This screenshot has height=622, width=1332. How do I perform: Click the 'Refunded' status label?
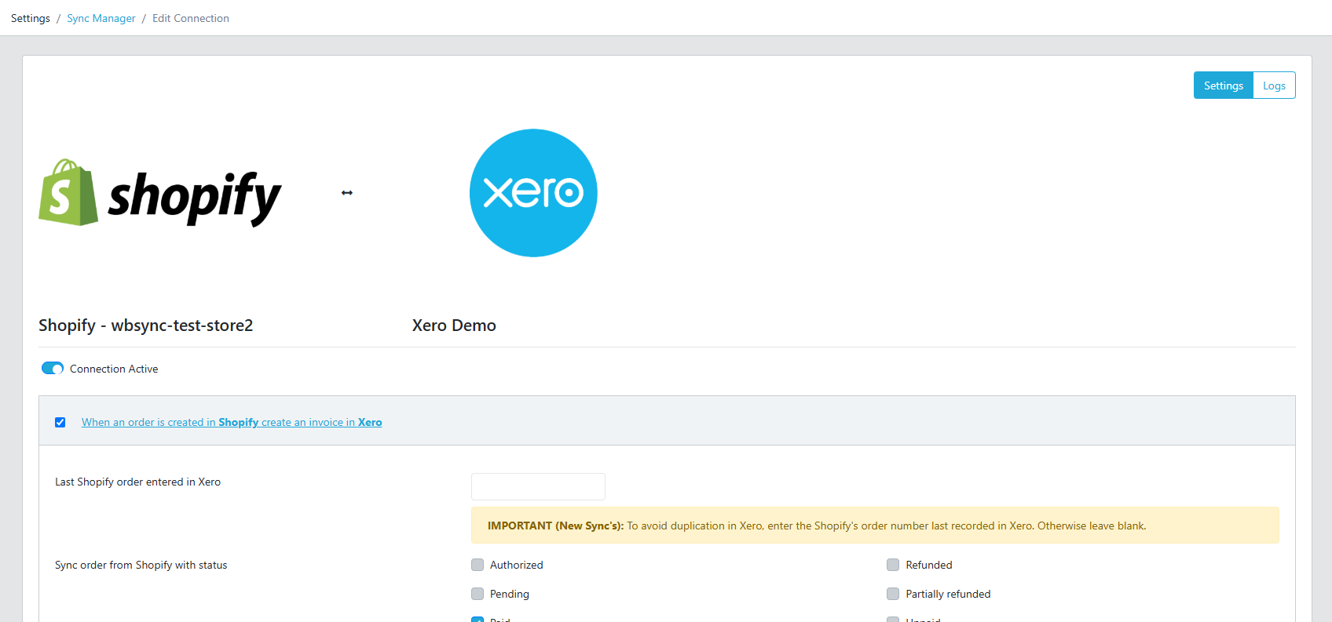(x=929, y=565)
